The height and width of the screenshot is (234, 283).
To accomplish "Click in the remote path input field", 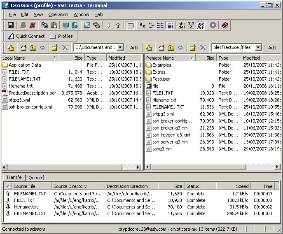I will coord(234,48).
